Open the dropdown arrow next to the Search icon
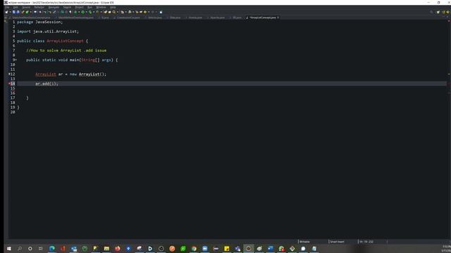 pyautogui.click(x=118, y=12)
